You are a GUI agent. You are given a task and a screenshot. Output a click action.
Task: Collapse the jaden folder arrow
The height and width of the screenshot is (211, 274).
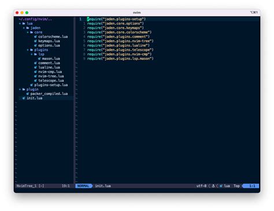24,28
